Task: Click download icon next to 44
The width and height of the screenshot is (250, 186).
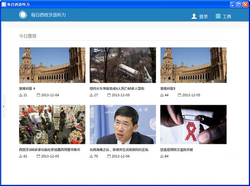Action: pos(162,95)
